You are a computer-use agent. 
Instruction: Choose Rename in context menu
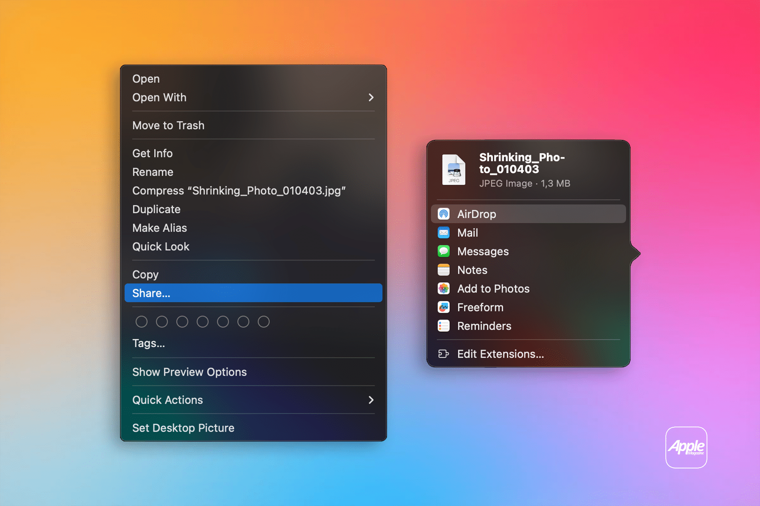coord(253,172)
